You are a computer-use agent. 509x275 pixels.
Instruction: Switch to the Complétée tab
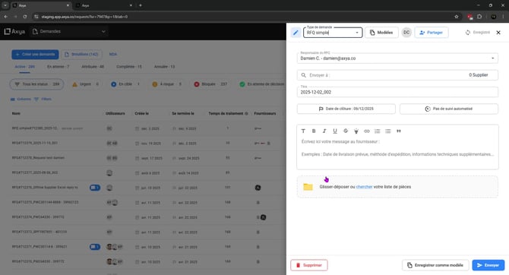[x=129, y=67]
